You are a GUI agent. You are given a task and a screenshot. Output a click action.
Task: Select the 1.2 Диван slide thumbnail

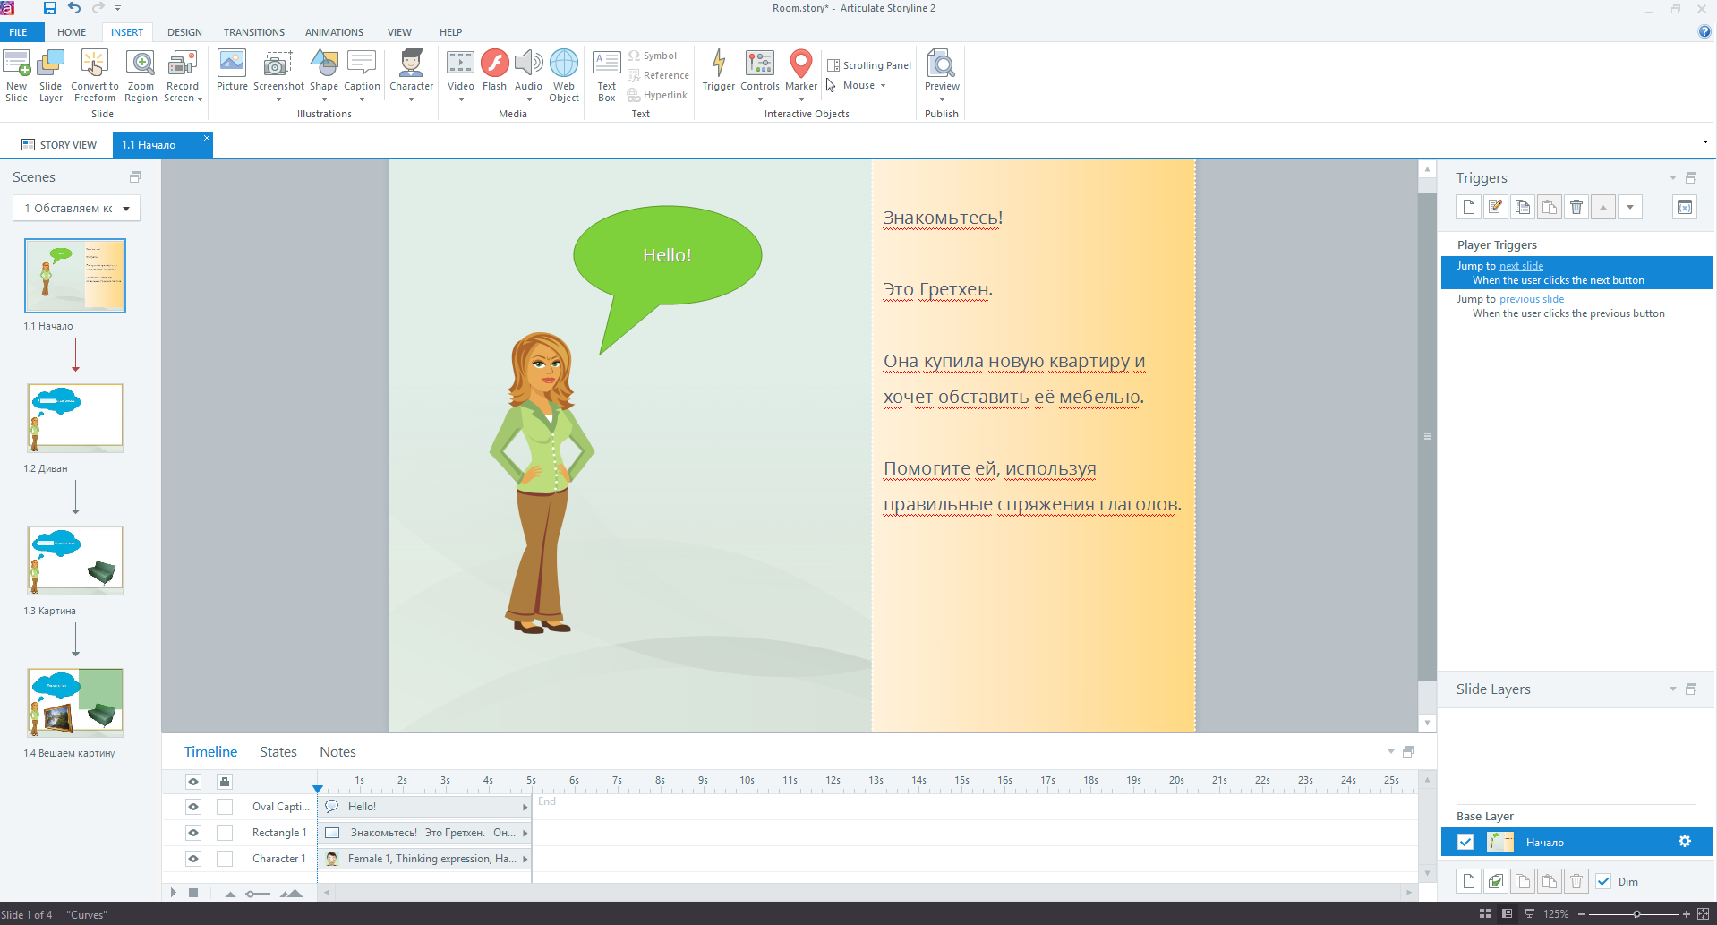[x=75, y=417]
